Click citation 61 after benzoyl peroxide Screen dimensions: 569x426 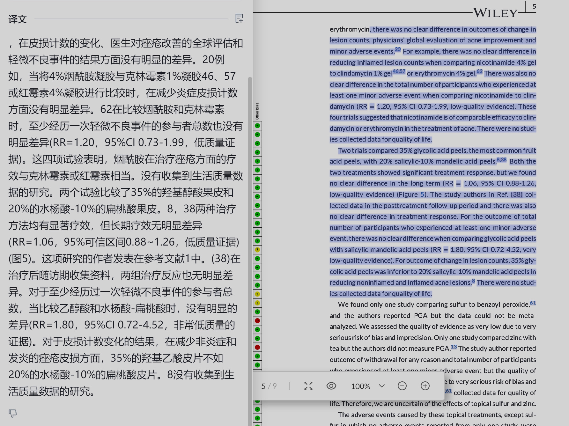click(x=533, y=303)
